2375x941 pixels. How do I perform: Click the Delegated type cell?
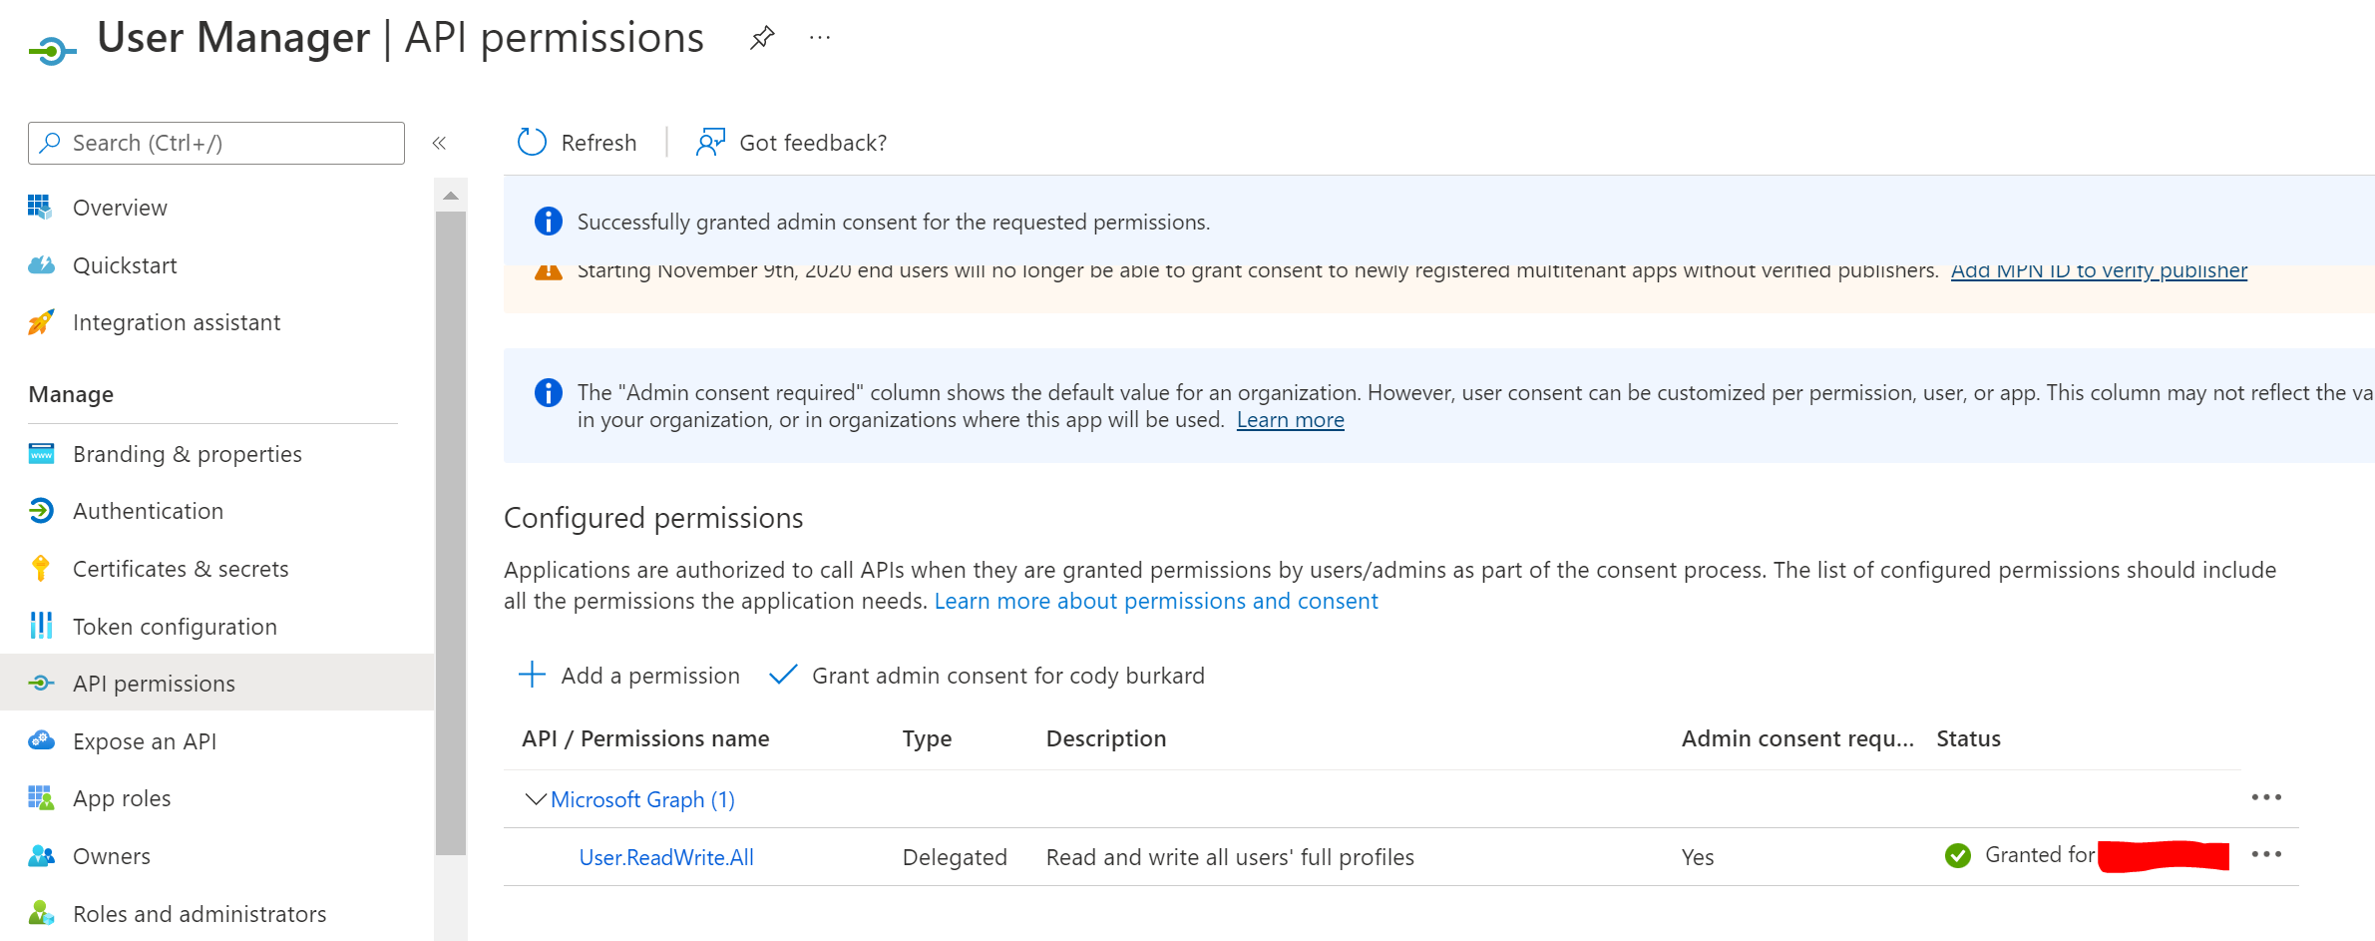pyautogui.click(x=955, y=857)
